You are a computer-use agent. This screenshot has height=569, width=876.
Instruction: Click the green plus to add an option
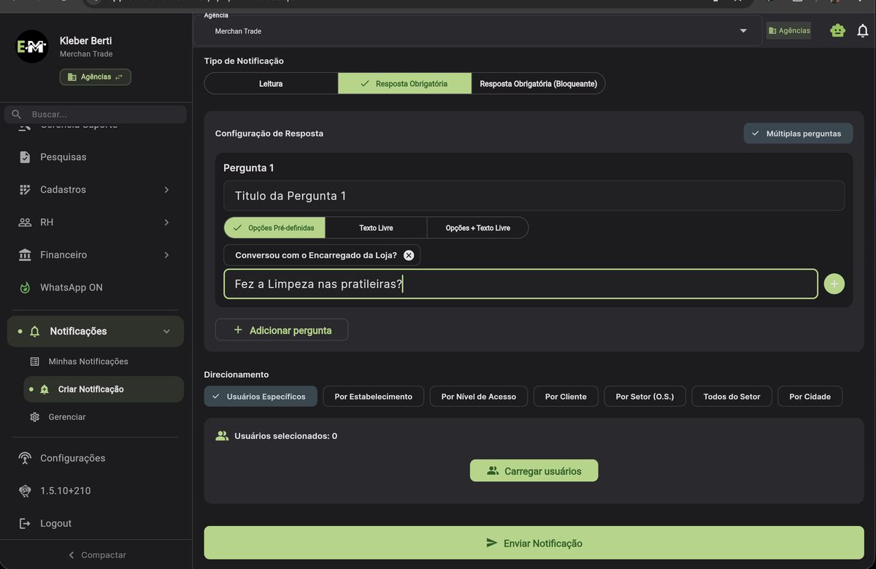click(834, 283)
